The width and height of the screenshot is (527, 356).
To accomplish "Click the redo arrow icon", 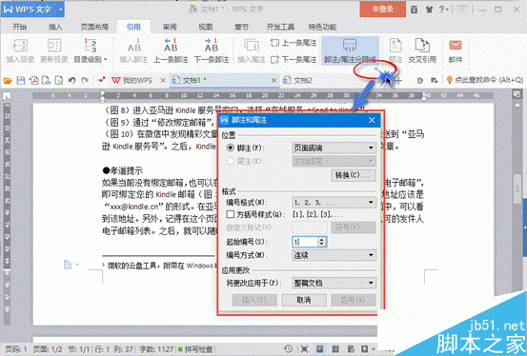I will click(85, 81).
